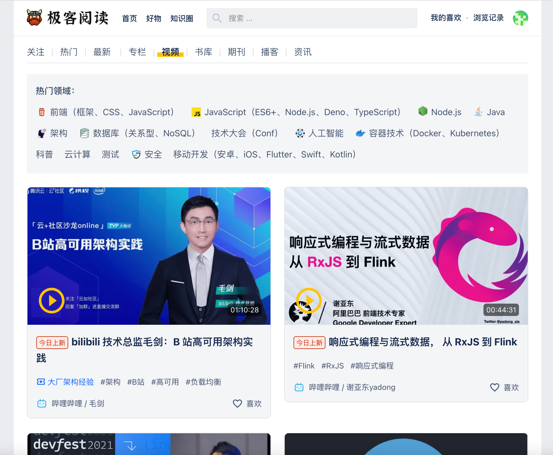Open the 大厂架构经验 collection link
Image resolution: width=553 pixels, height=455 pixels.
click(71, 382)
